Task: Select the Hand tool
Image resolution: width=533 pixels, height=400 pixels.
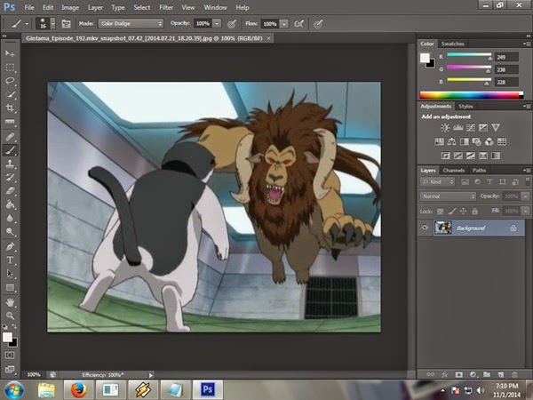Action: (10, 302)
